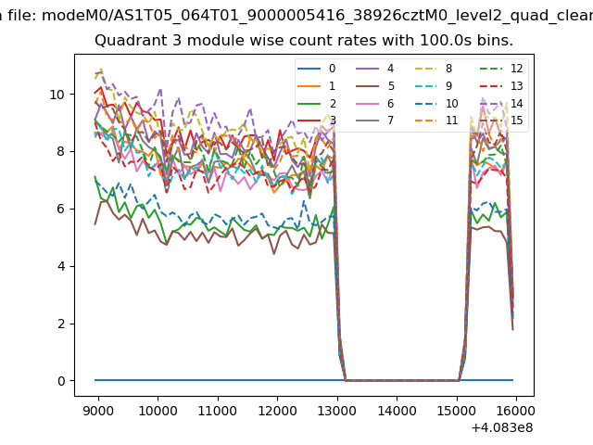This screenshot has height=445, width=593.
Task: Click the plot title about Quadrant 3
Action: [x=304, y=42]
